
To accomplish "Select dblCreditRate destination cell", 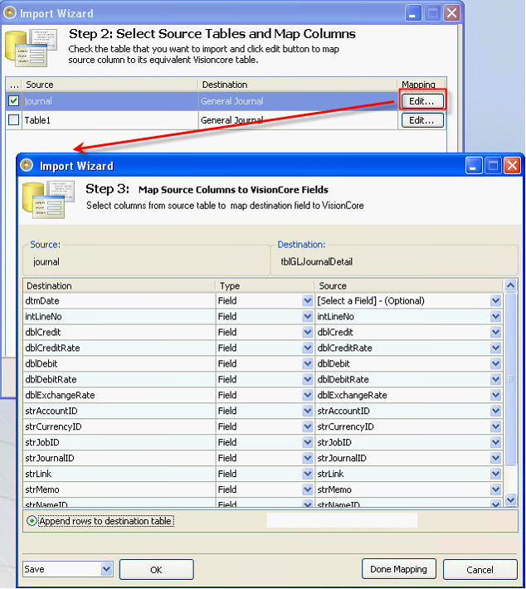I will (119, 348).
